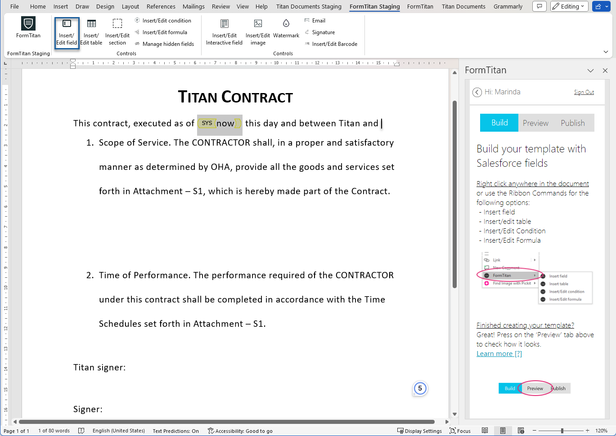616x436 pixels.
Task: Click the SYS now field in document
Action: pos(220,124)
